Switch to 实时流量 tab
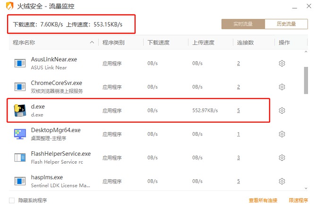The image size is (316, 208). [243, 24]
